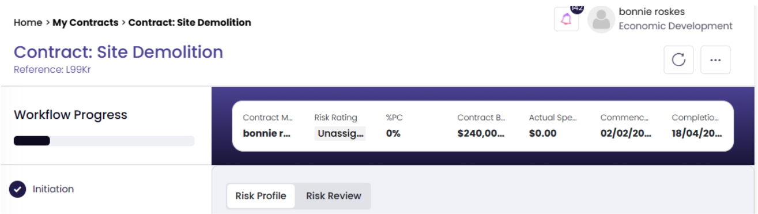Image resolution: width=758 pixels, height=214 pixels.
Task: Click the Initiation checkmark icon
Action: pos(18,189)
